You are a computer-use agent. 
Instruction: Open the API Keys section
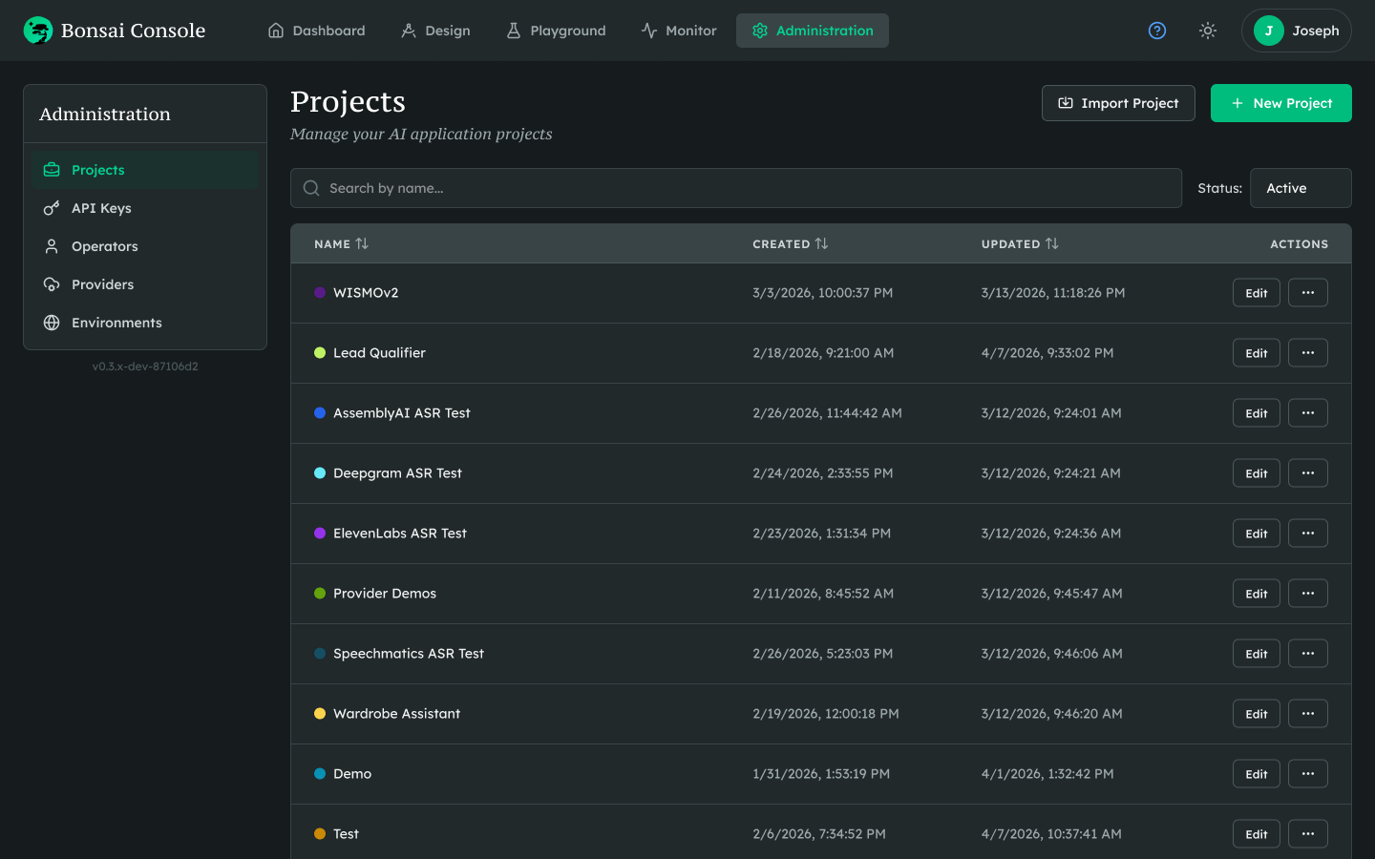click(101, 208)
